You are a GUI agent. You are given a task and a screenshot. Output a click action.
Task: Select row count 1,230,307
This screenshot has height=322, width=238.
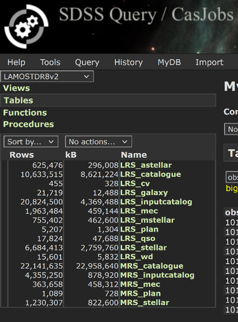[x=44, y=302]
